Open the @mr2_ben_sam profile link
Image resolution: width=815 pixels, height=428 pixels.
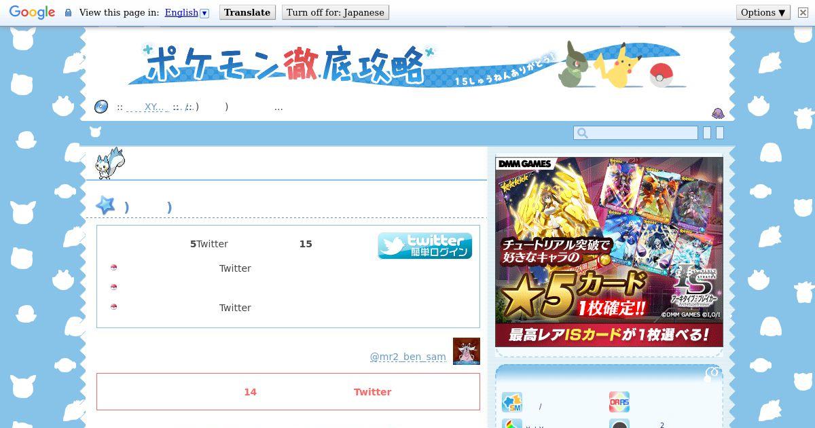[x=408, y=357]
